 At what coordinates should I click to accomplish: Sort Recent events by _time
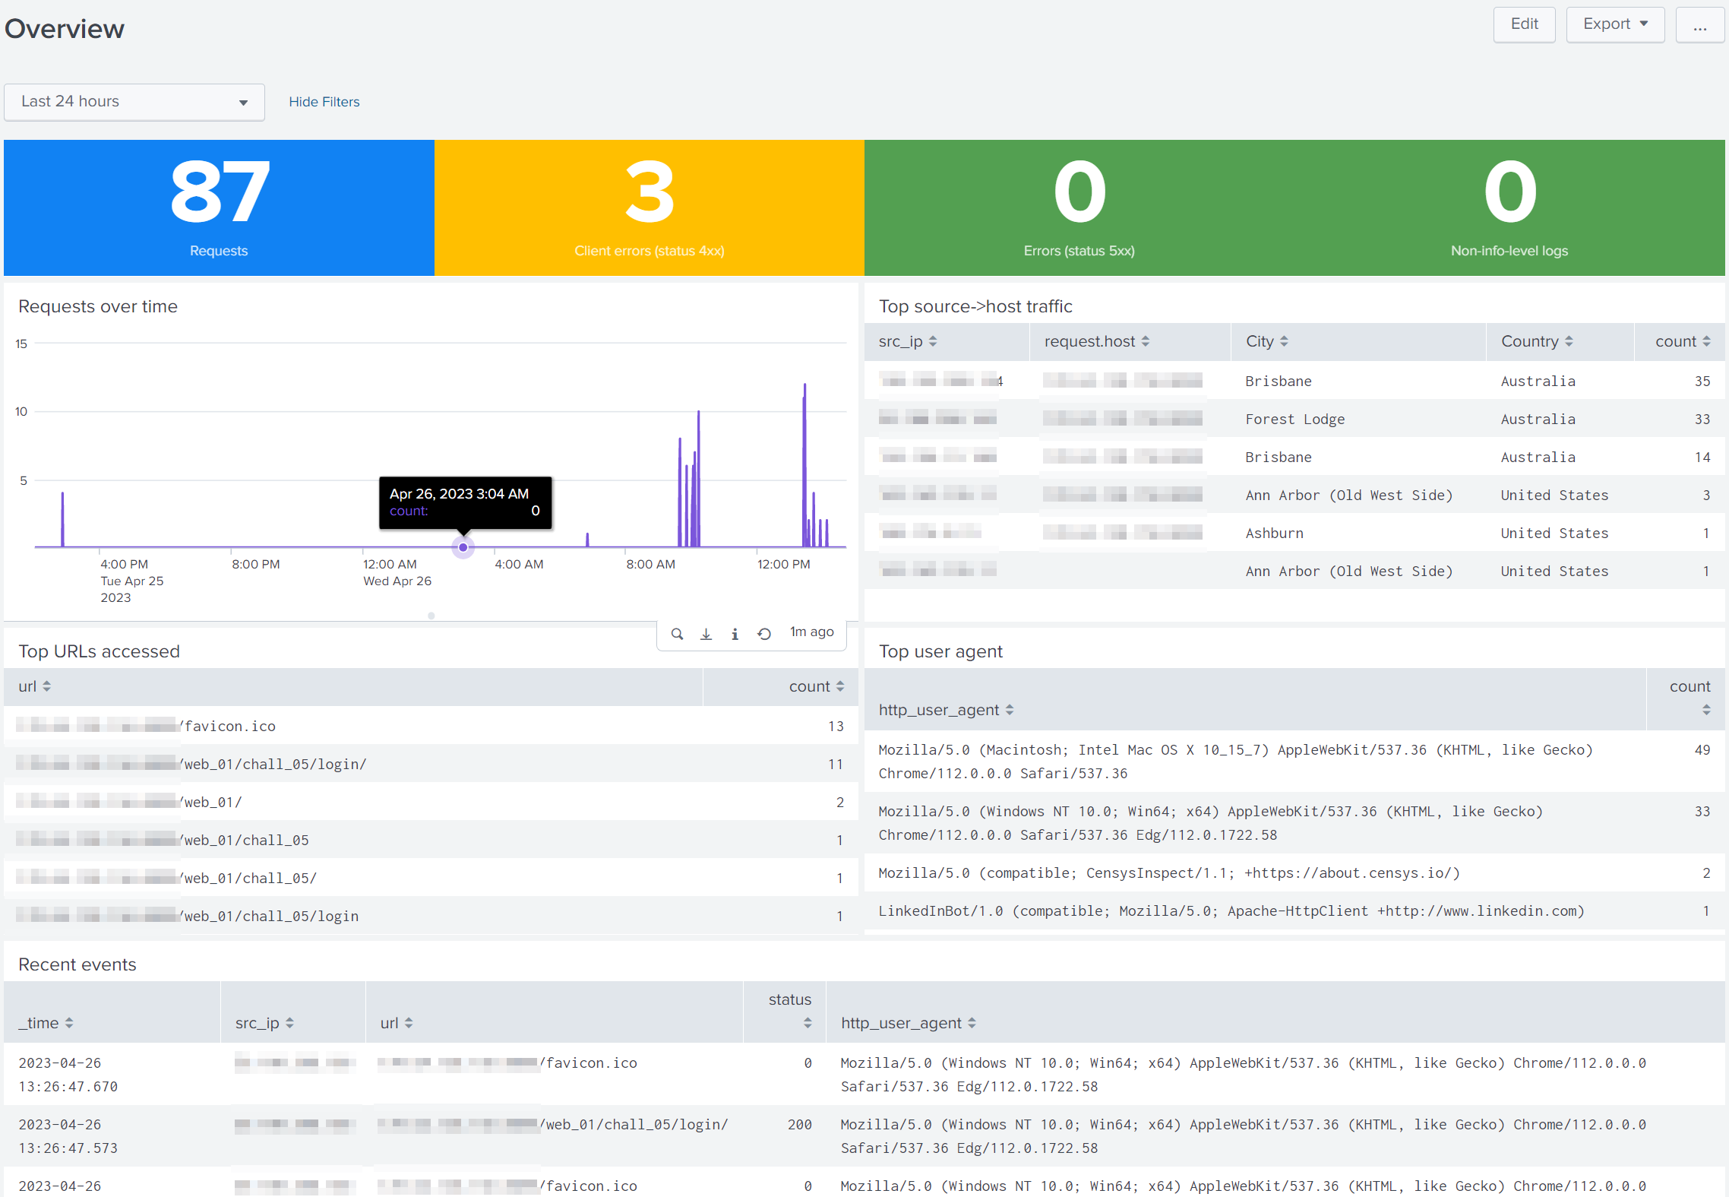coord(46,1023)
